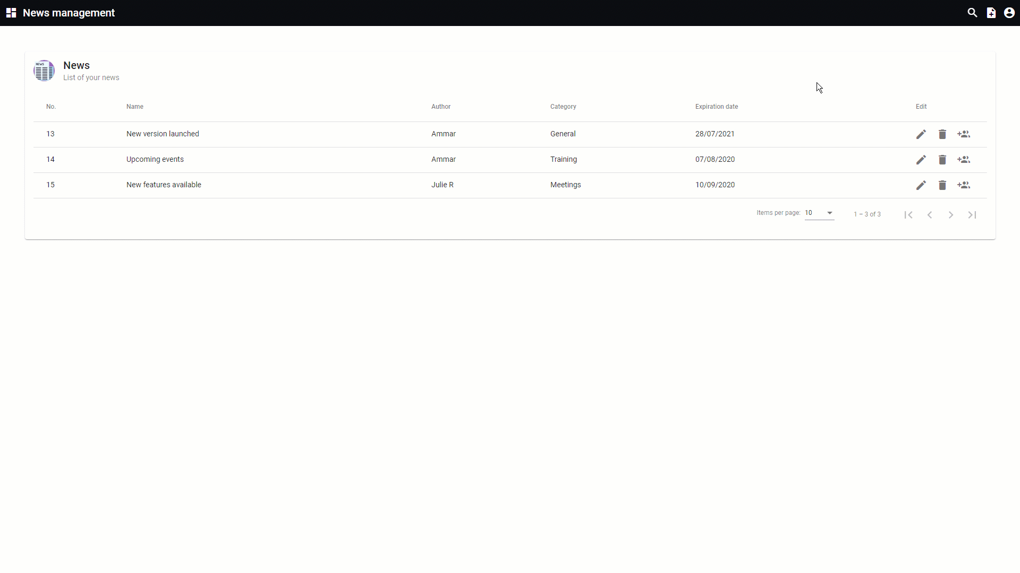Screen dimensions: 1020x573
Task: Click expiration date 28/07/2021
Action: pyautogui.click(x=715, y=134)
